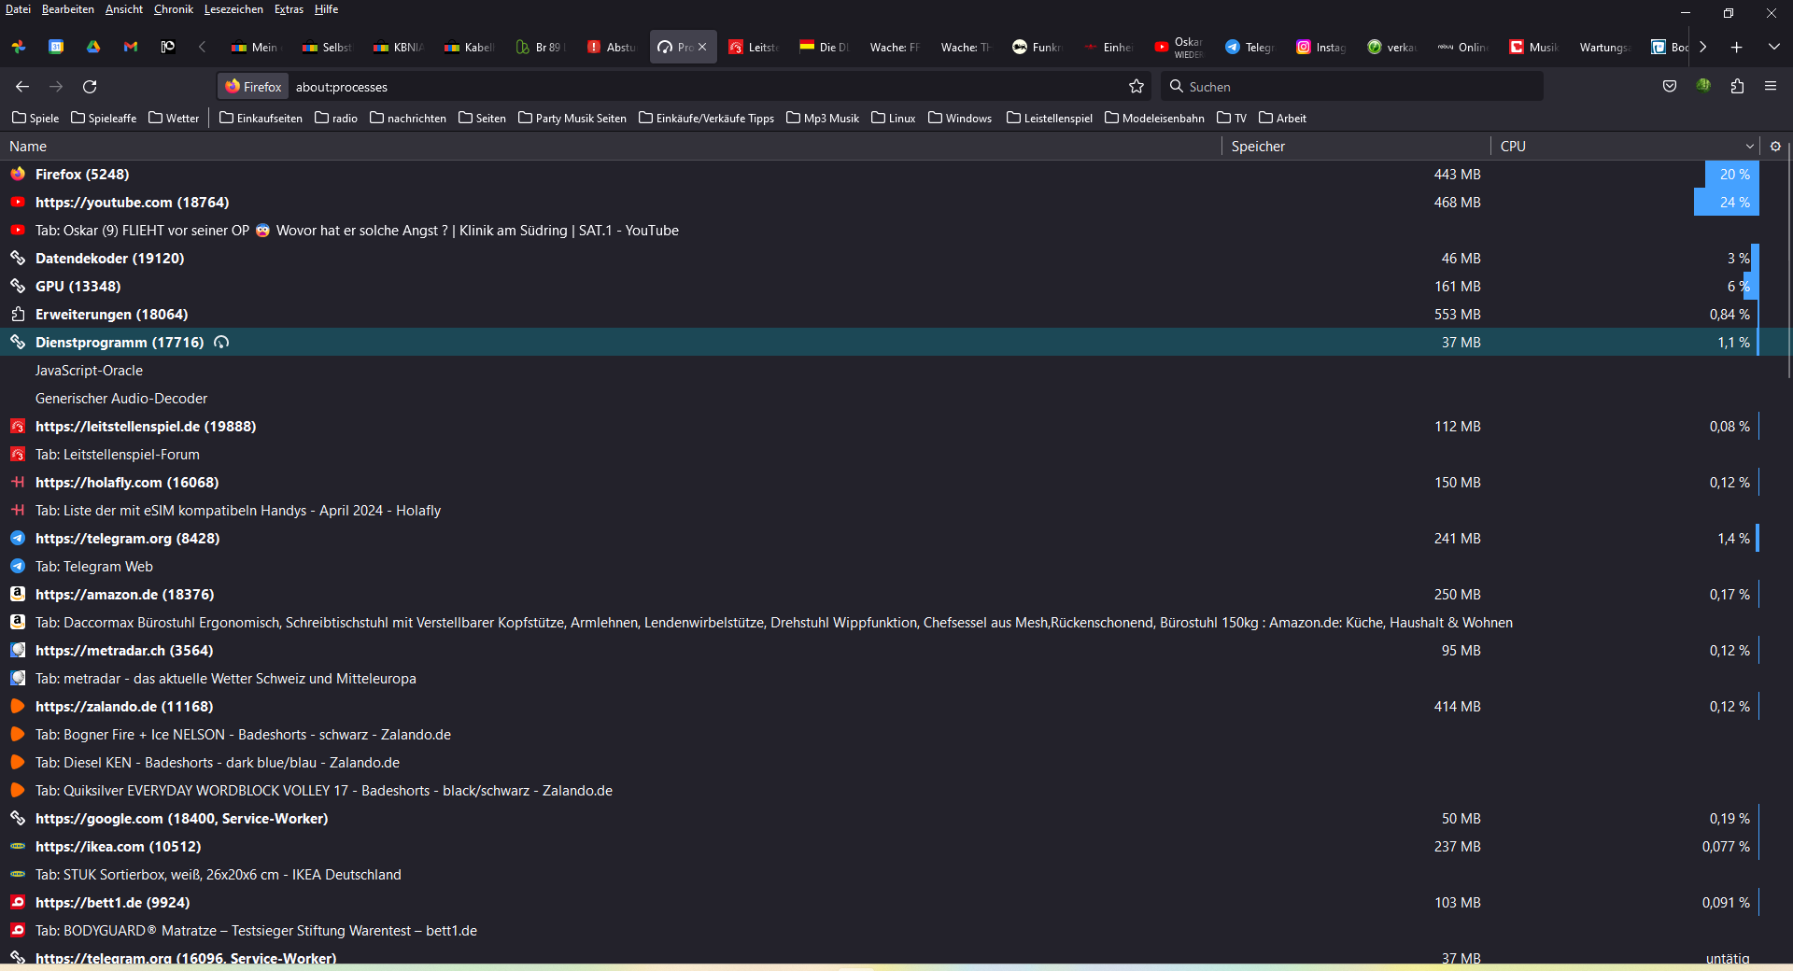Switch to the Oskar YouTube tab

[1179, 47]
